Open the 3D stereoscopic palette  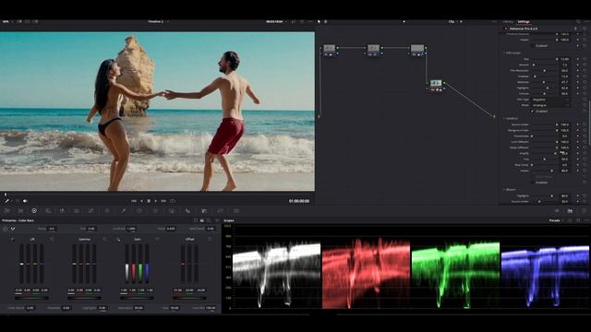236,211
